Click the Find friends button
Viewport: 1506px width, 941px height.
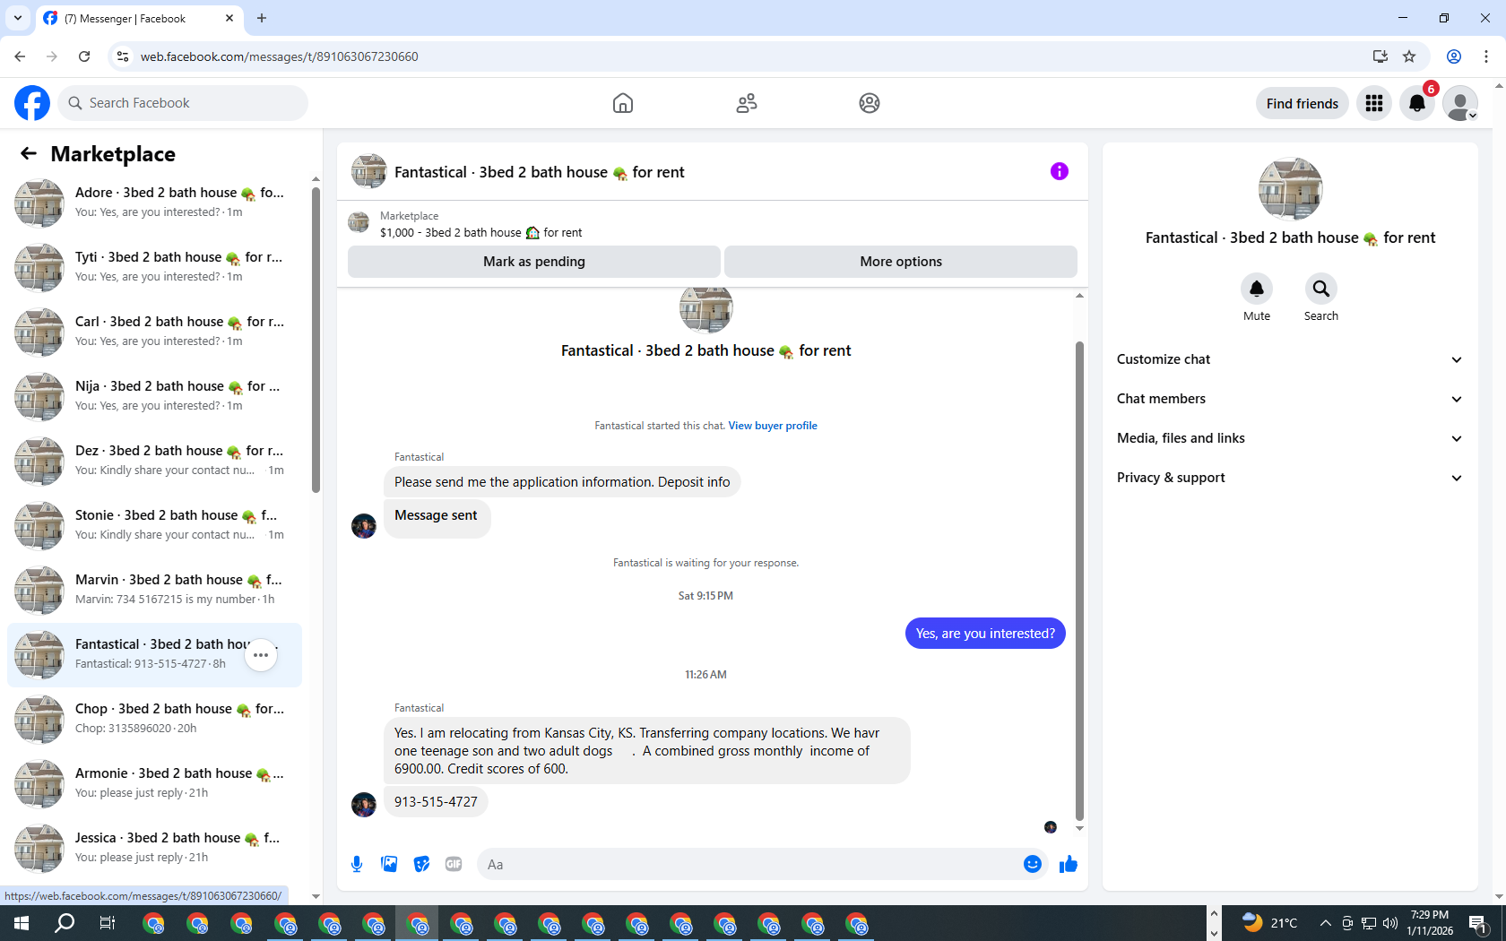click(x=1303, y=103)
